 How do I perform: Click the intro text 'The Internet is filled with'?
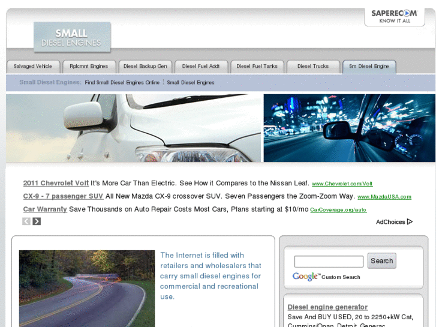(202, 255)
